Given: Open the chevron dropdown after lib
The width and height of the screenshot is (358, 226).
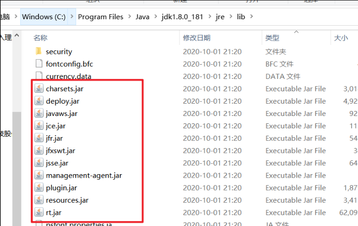Looking at the screenshot, I should [x=254, y=17].
